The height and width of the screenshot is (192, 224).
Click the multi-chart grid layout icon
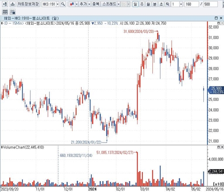point(5,12)
